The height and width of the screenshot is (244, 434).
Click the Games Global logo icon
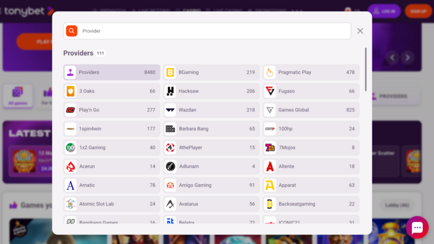[x=270, y=110]
